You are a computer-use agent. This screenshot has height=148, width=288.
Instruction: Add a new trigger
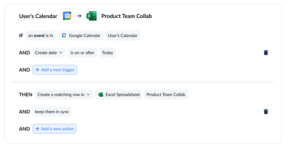[55, 70]
